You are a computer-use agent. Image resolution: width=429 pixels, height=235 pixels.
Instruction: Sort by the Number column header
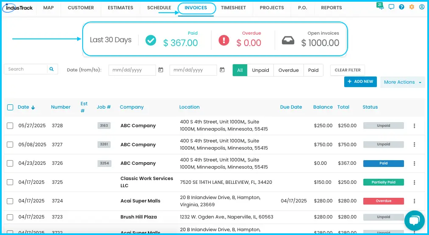61,107
